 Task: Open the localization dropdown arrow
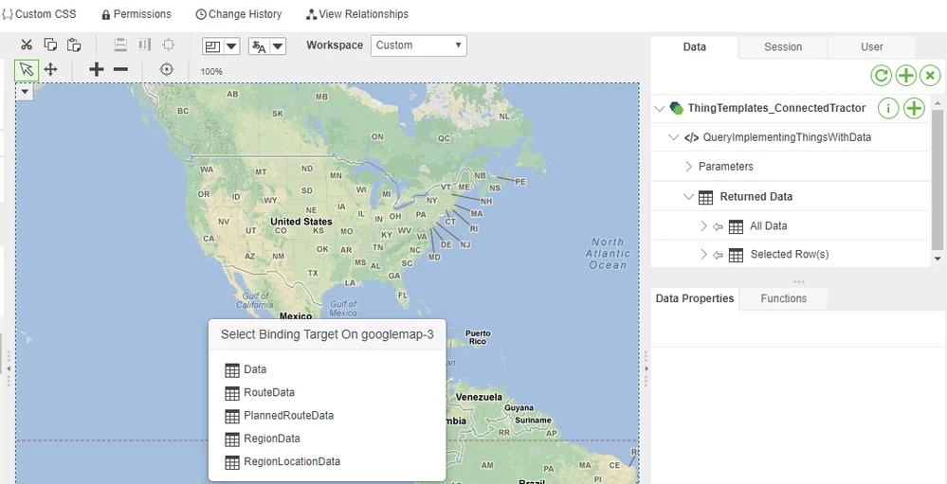(x=277, y=45)
